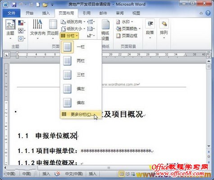Click the 分栏 columns button
214x180 pixels.
click(x=69, y=36)
